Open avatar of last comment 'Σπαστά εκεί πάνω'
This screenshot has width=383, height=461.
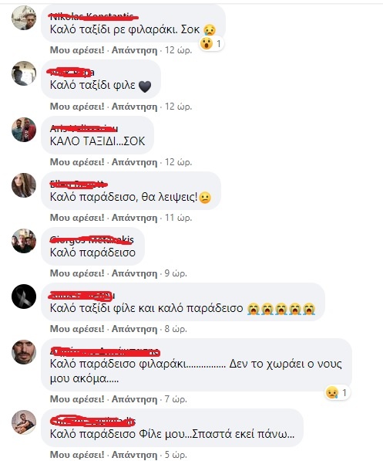[x=24, y=422]
